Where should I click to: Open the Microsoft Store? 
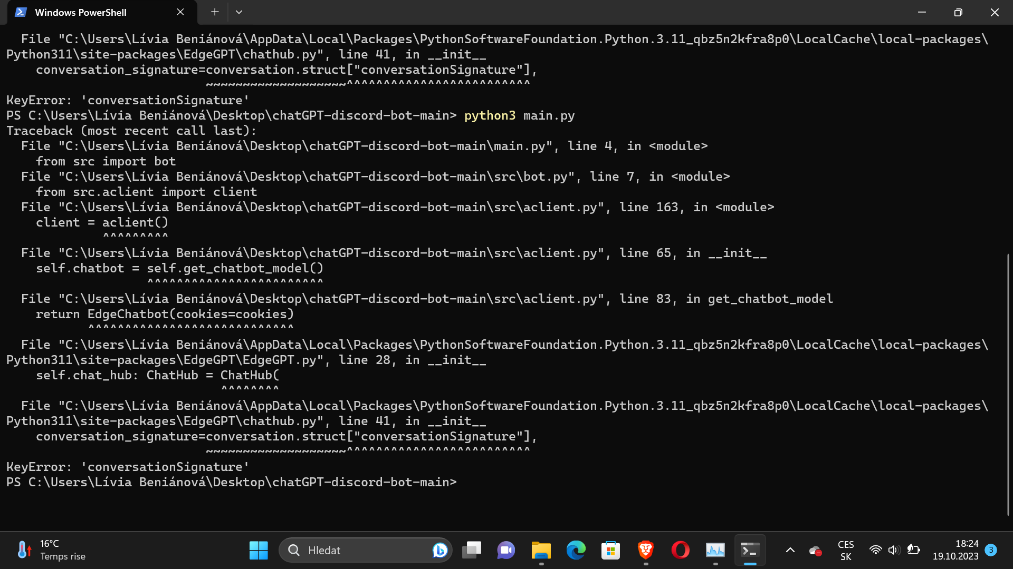coord(610,550)
